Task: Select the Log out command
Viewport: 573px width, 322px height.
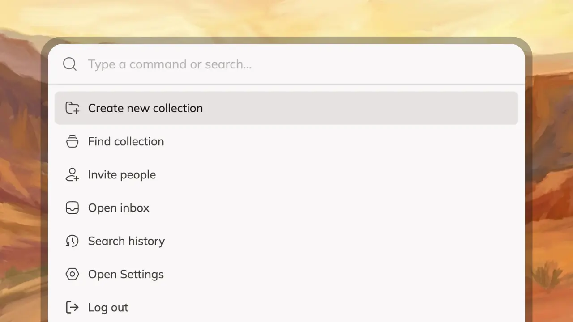Action: tap(286, 307)
